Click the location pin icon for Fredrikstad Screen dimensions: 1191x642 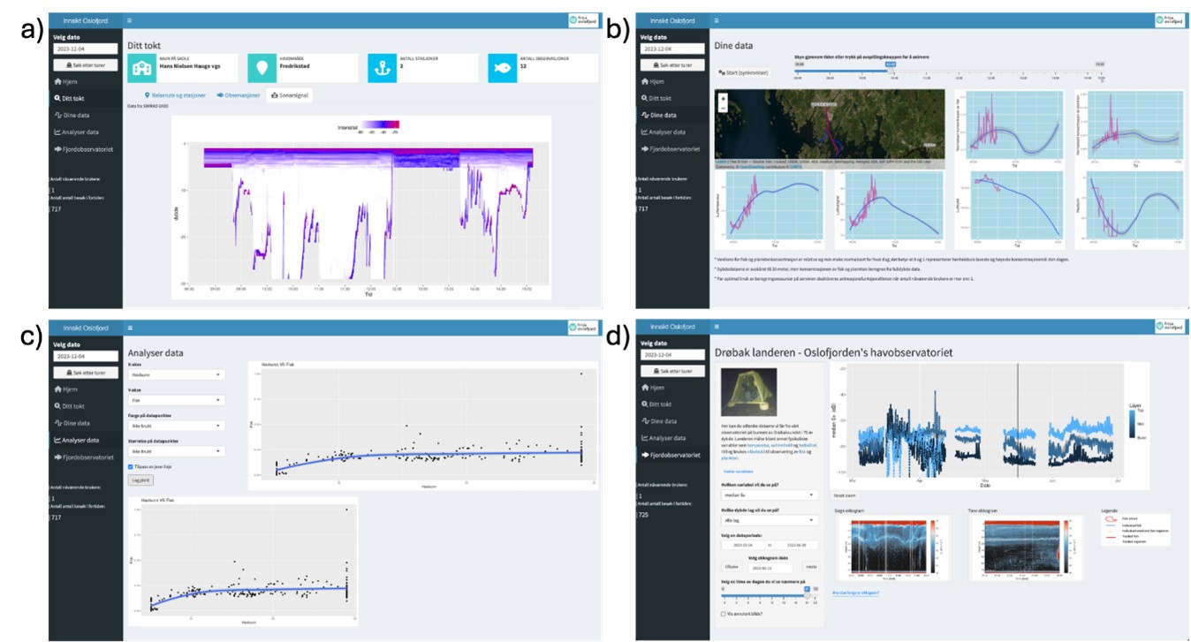262,68
